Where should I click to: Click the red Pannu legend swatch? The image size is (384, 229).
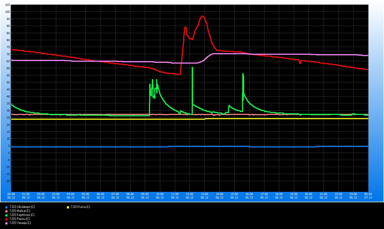point(6,219)
